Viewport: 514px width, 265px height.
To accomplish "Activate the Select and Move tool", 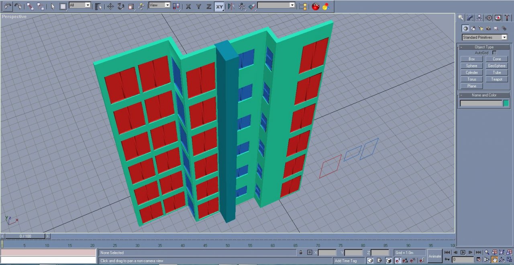I will (110, 6).
